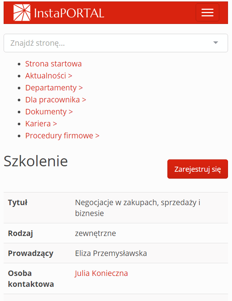This screenshot has height=301, width=232.
Task: Click the Rodzaj value zewnętrzne
Action: 95,233
